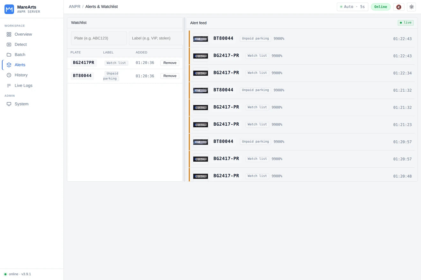Image resolution: width=421 pixels, height=280 pixels.
Task: Open the BG2417-PR plate thumbnail at 01:20:48
Action: coord(201,176)
